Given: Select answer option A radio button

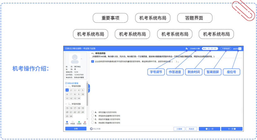Looking at the screenshot, I should tap(92, 112).
